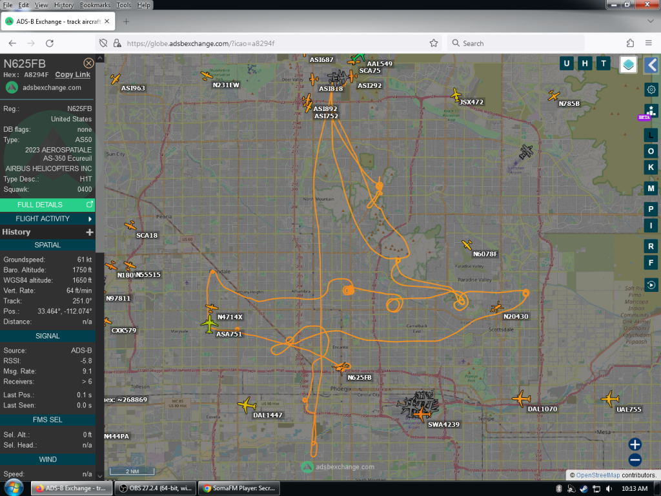Open the BETA stats icon
Screen dimensions: 661x496
coord(651,112)
